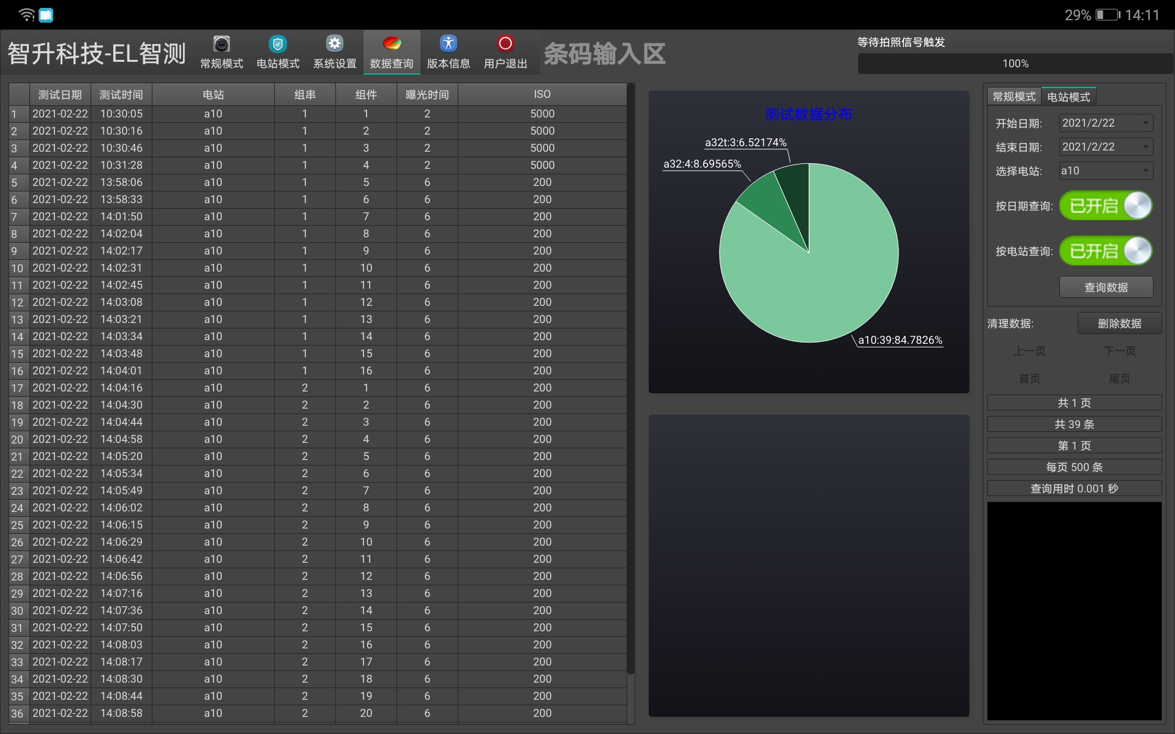
Task: Switch to the 电站模式 tab in query panel
Action: coord(1069,97)
